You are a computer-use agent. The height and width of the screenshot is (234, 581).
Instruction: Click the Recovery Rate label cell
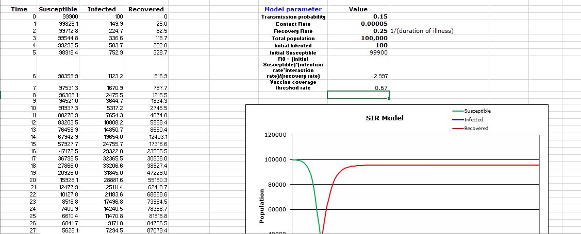[293, 31]
